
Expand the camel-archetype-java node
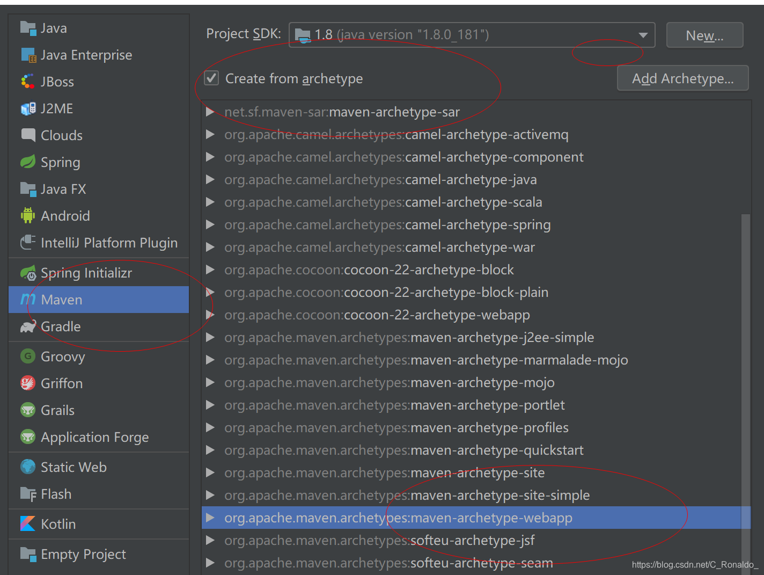click(210, 180)
